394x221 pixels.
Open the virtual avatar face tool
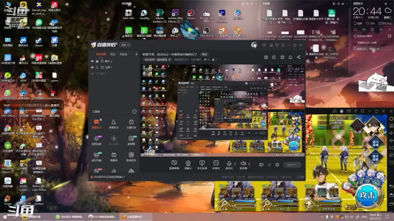97,157
